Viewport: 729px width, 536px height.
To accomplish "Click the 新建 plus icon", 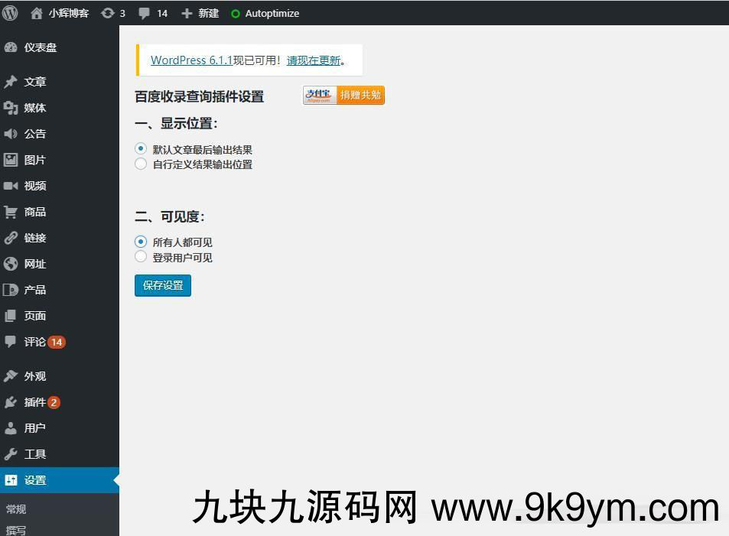I will [x=187, y=13].
